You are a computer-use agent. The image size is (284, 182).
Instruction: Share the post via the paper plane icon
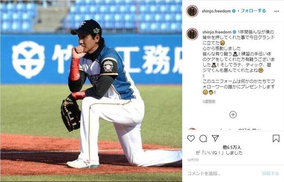(x=215, y=138)
